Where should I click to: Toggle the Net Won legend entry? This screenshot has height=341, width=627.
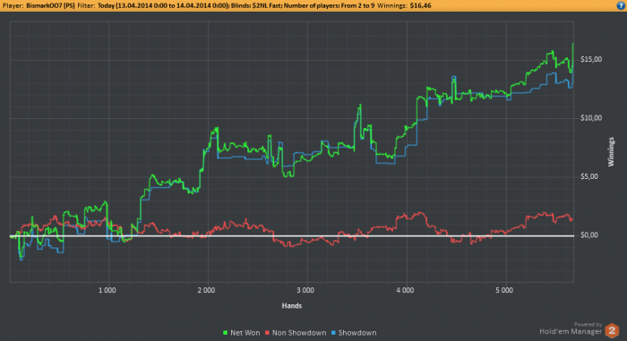click(242, 333)
